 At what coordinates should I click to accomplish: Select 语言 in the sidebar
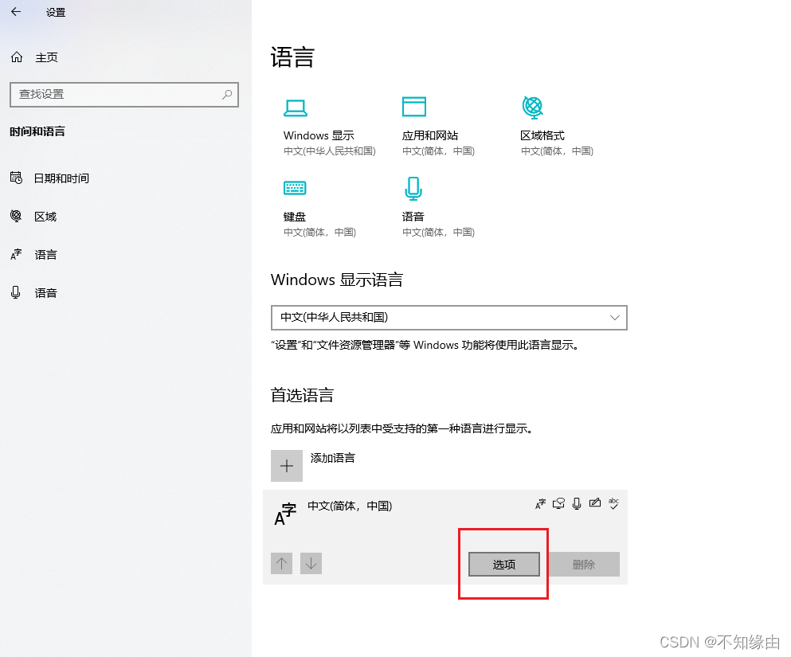(33, 255)
